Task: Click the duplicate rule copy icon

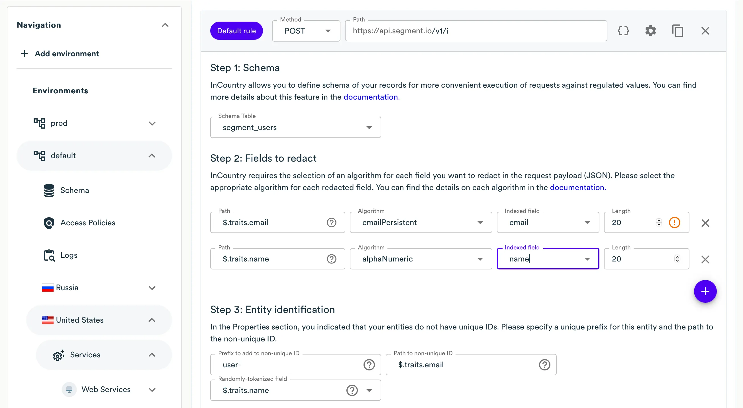Action: click(677, 31)
